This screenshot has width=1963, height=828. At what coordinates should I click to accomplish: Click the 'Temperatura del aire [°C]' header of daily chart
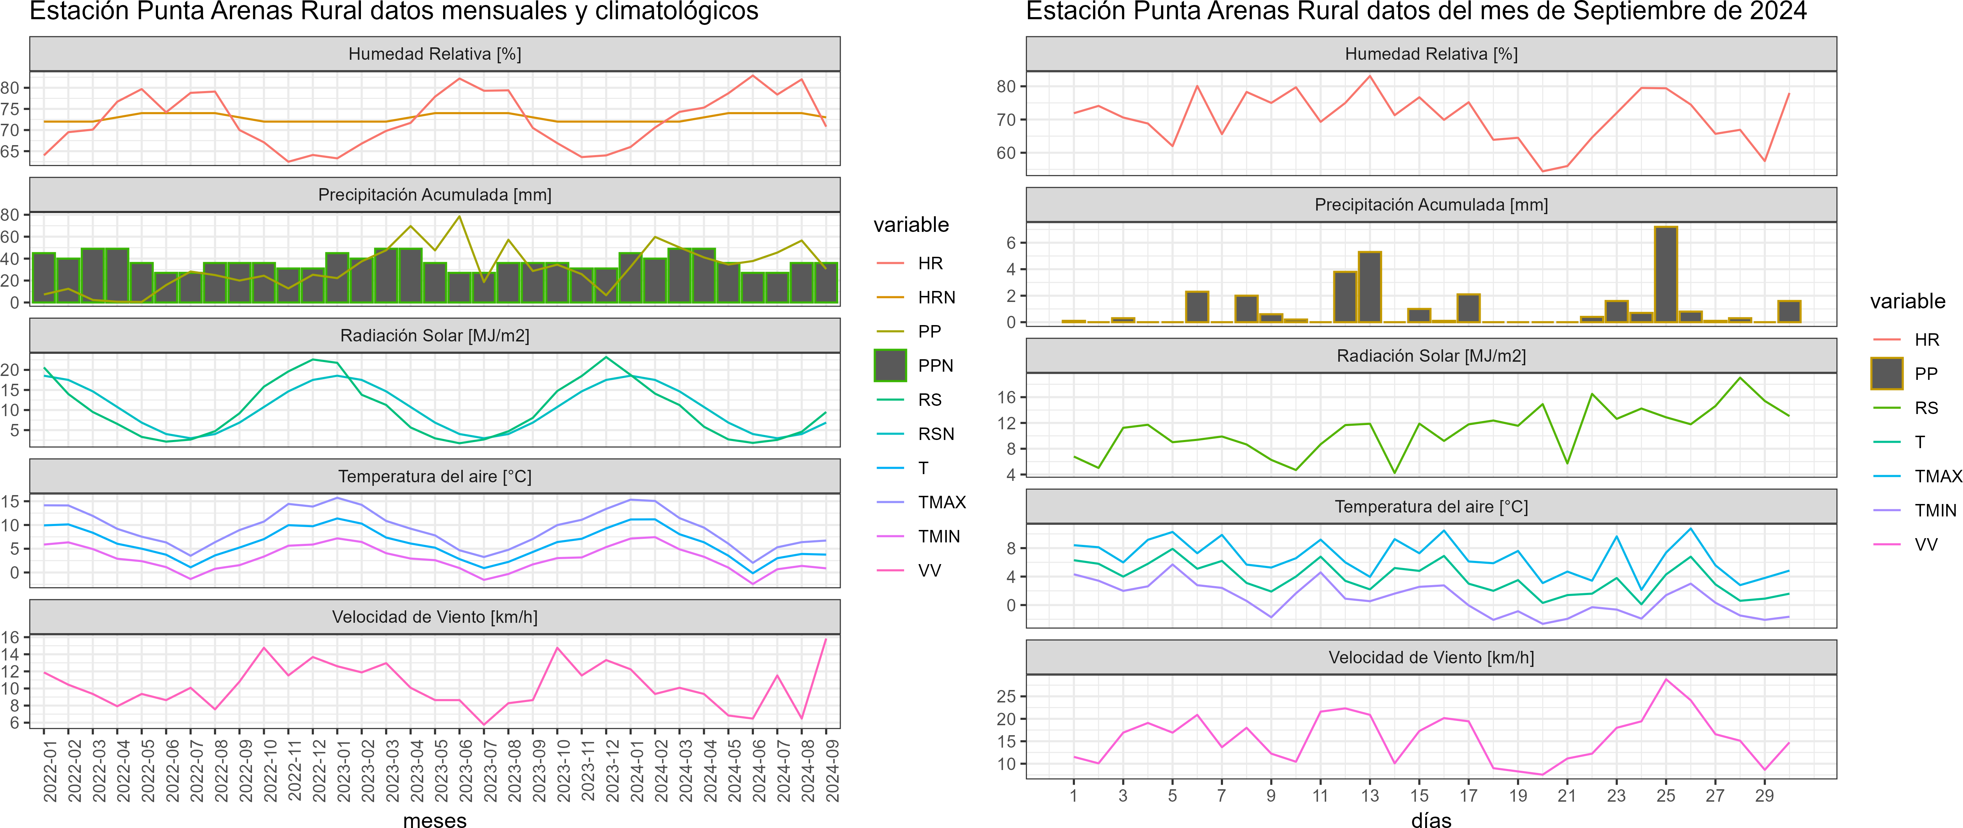pyautogui.click(x=1431, y=506)
